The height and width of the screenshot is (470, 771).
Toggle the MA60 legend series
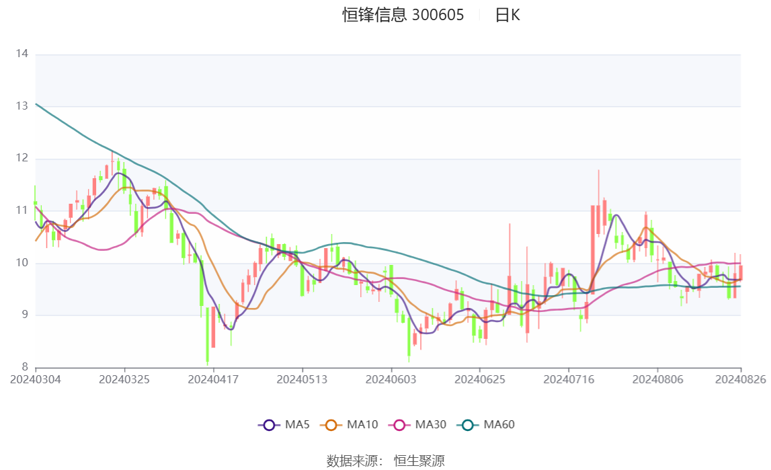486,425
